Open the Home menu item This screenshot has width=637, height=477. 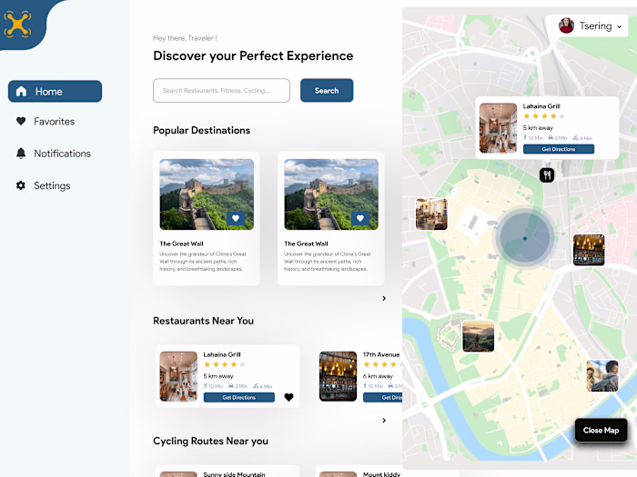(55, 91)
